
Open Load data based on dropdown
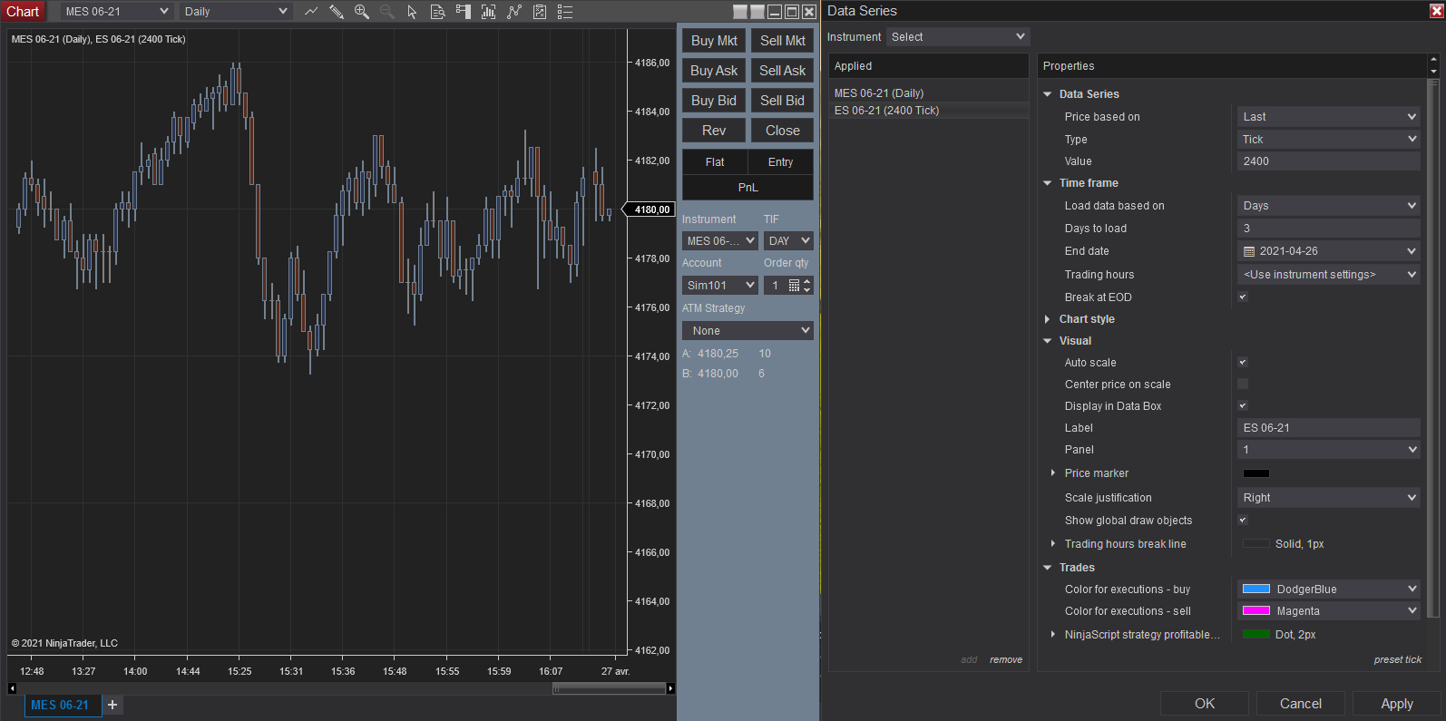(1329, 206)
